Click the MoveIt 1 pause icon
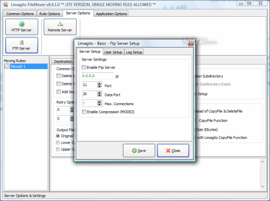 pyautogui.click(x=7, y=66)
